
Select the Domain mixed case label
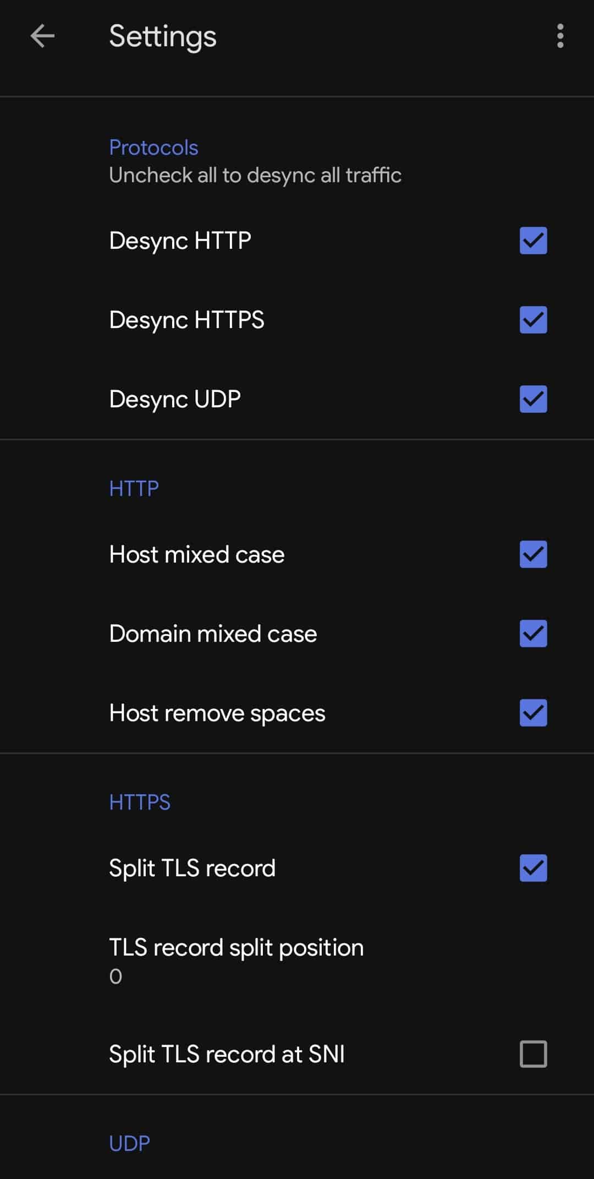213,634
